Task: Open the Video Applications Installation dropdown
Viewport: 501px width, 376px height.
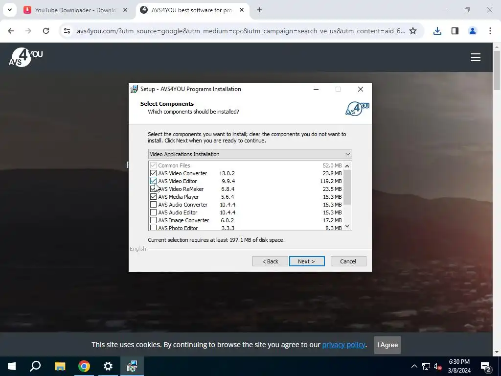Action: (250, 154)
